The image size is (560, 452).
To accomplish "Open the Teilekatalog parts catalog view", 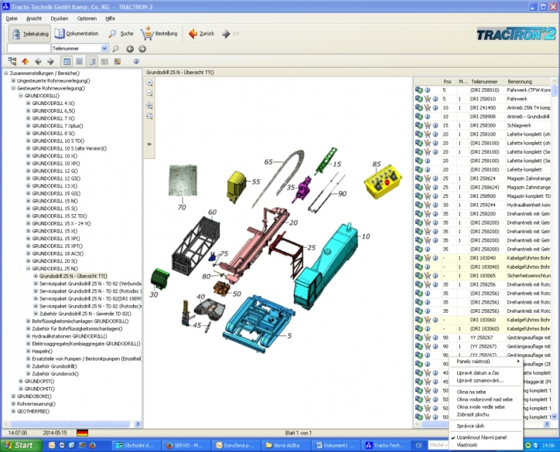I will 29,34.
